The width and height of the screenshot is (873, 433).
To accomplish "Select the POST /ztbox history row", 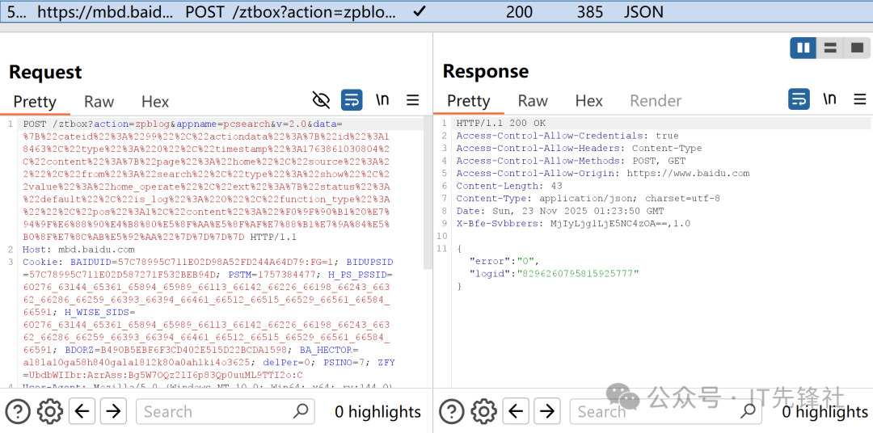I will click(436, 11).
